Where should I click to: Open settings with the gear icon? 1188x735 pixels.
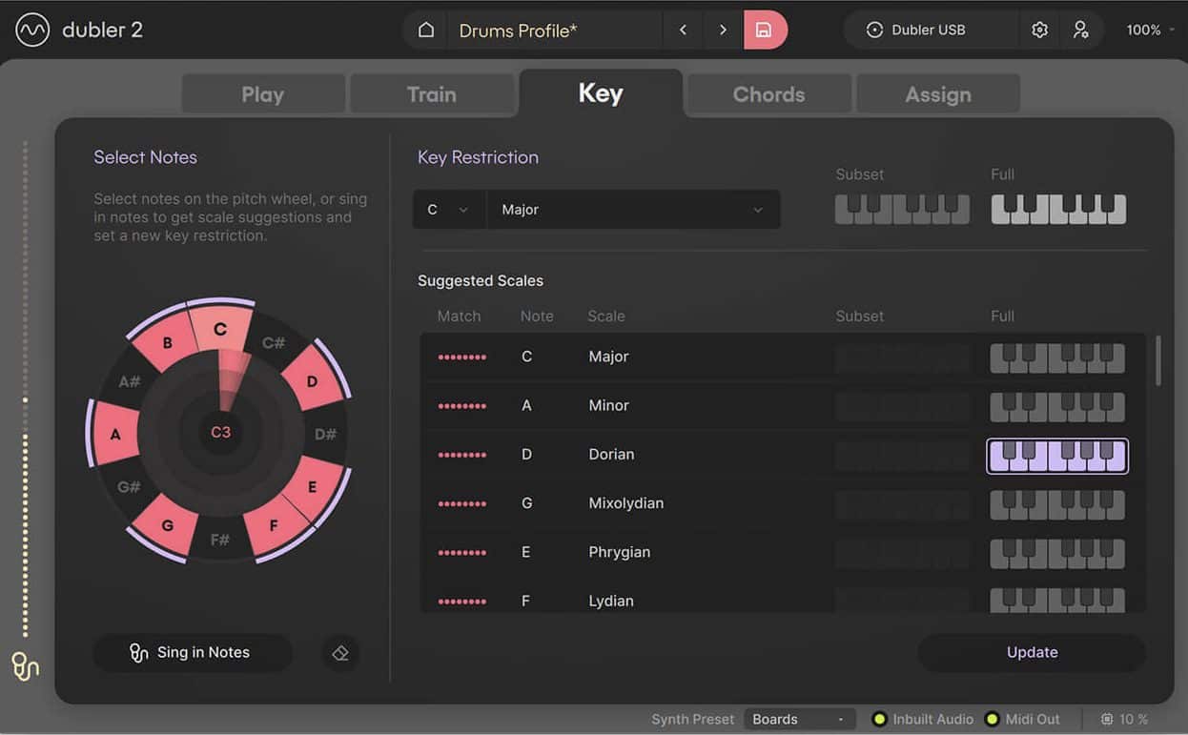pyautogui.click(x=1039, y=30)
